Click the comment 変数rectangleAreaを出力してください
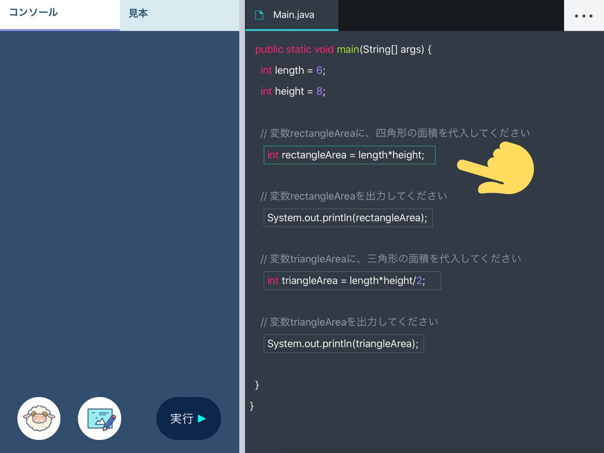604x453 pixels. (x=353, y=196)
